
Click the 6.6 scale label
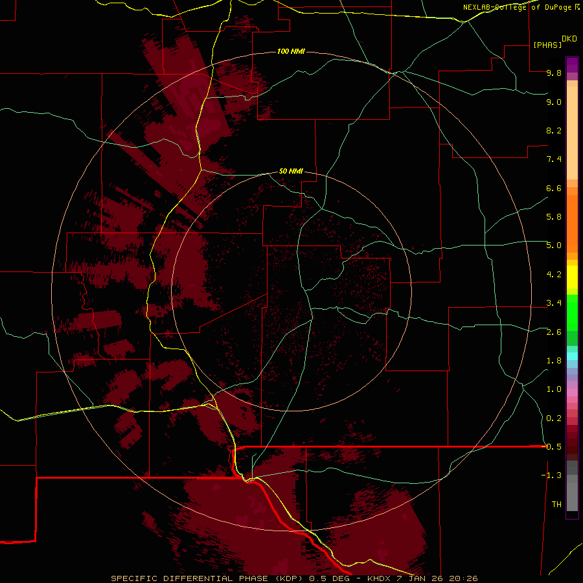pos(554,188)
